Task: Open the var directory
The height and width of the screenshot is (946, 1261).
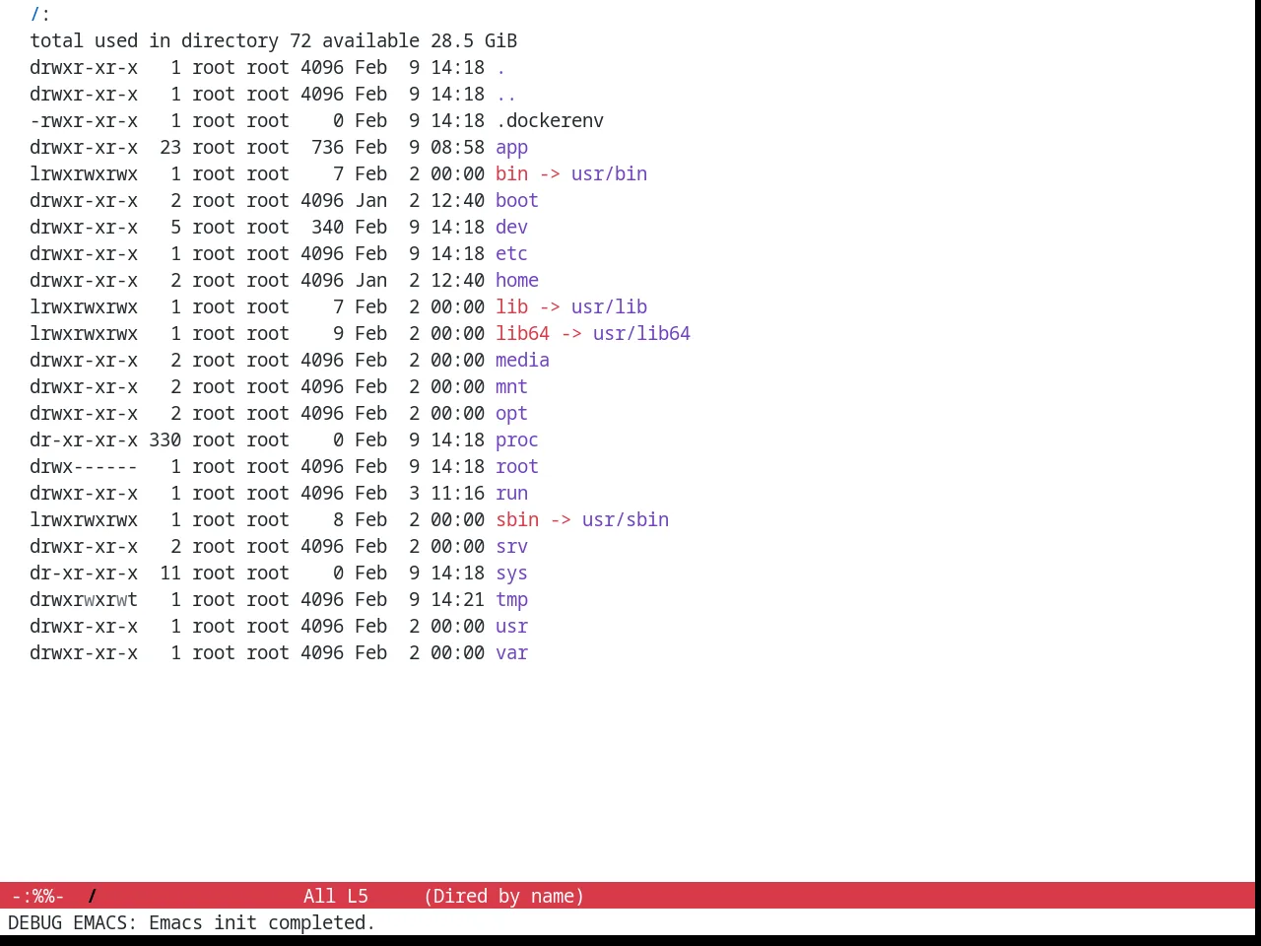Action: [x=511, y=653]
